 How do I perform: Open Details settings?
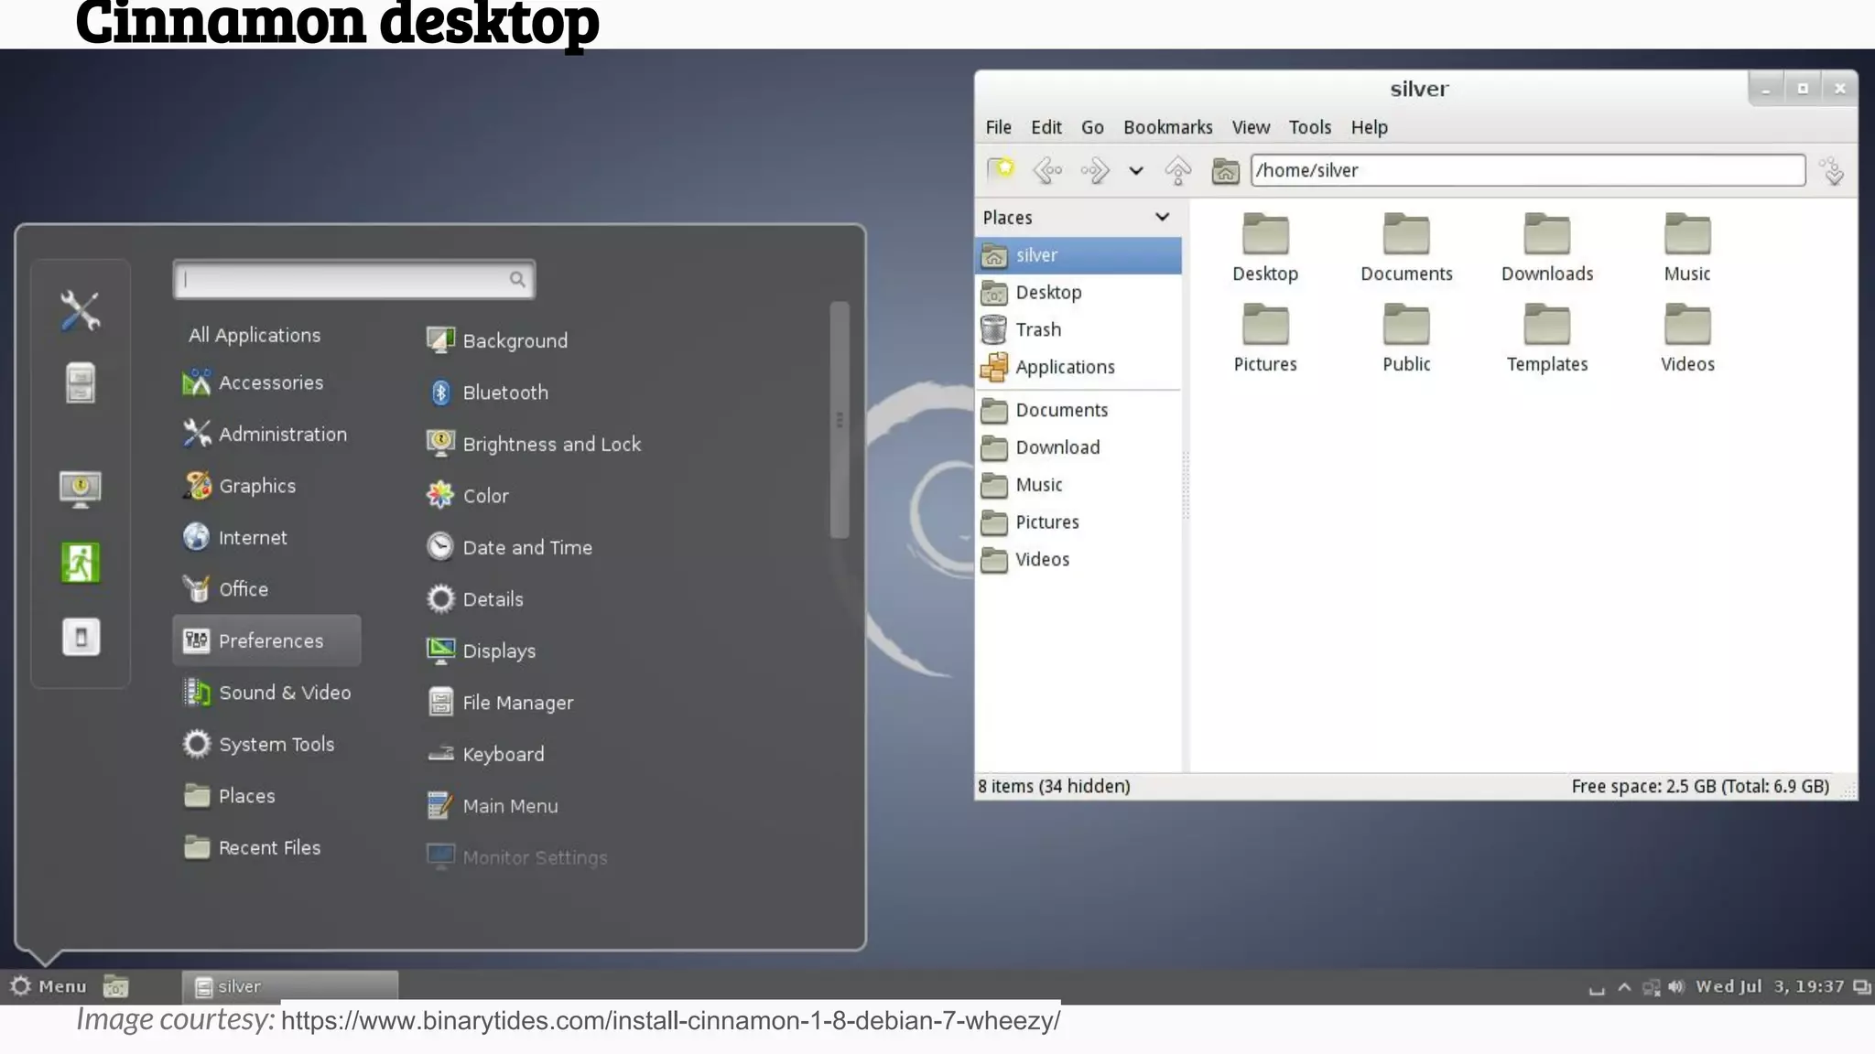point(475,599)
